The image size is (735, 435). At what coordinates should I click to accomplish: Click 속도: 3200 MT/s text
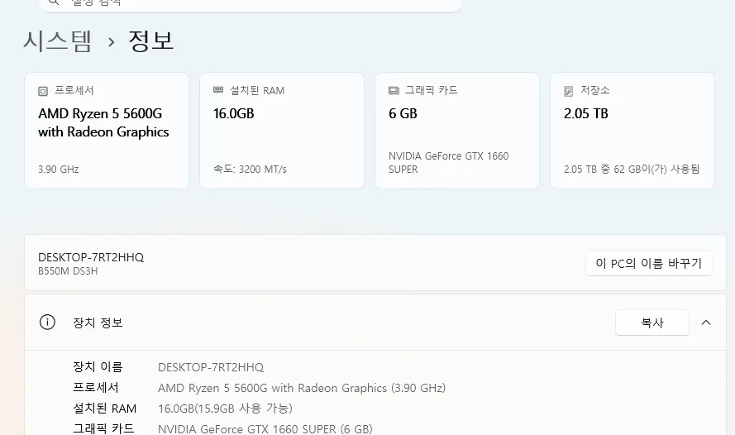click(250, 170)
